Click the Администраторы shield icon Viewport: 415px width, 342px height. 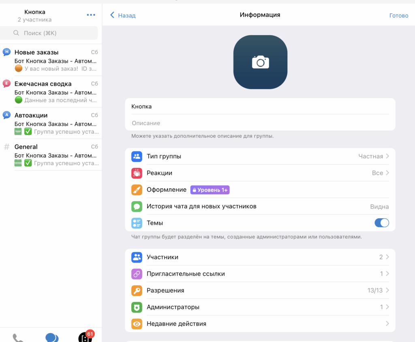pyautogui.click(x=137, y=307)
